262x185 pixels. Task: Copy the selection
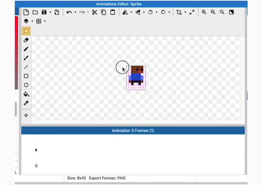[104, 12]
